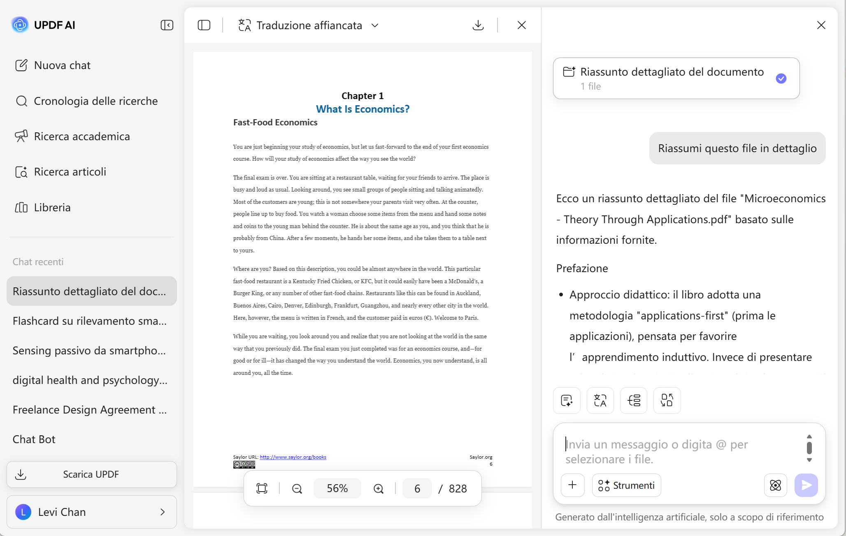Open Ricerca accademica in sidebar

tap(81, 136)
